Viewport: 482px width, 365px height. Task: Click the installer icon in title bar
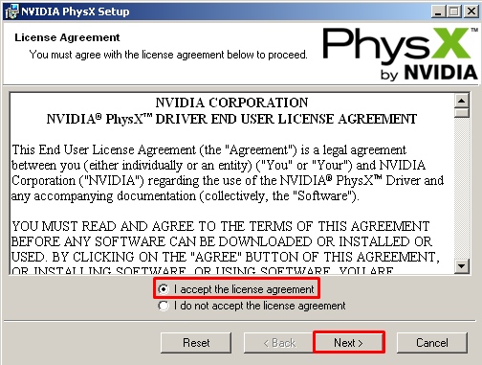coord(12,11)
